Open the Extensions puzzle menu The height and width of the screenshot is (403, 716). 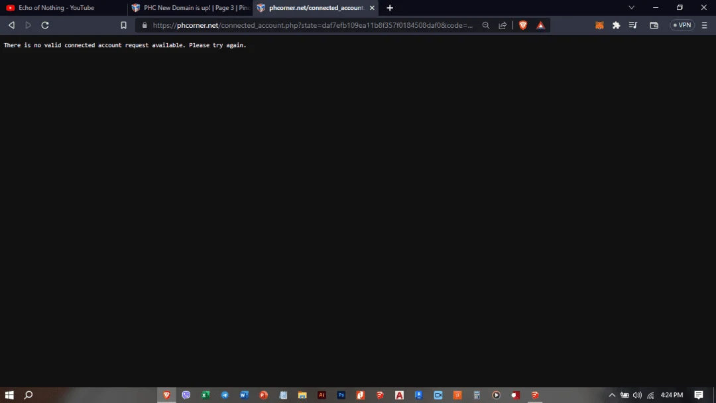[616, 26]
